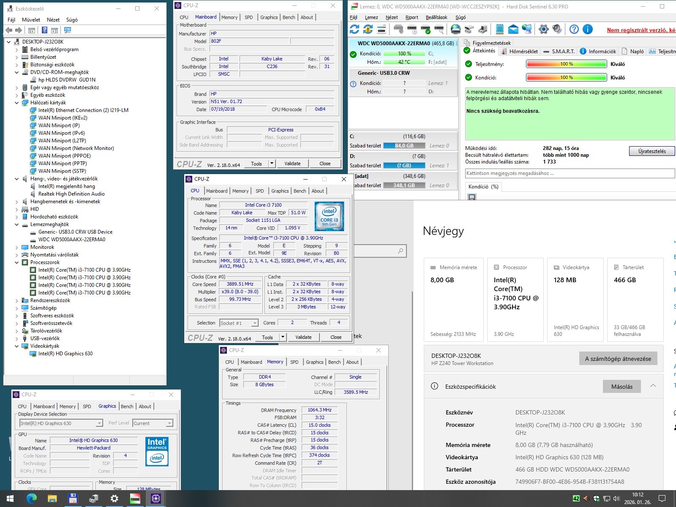The height and width of the screenshot is (507, 676).
Task: Click the refresh icon in Hard Disk Sentinel toolbar
Action: pos(354,29)
